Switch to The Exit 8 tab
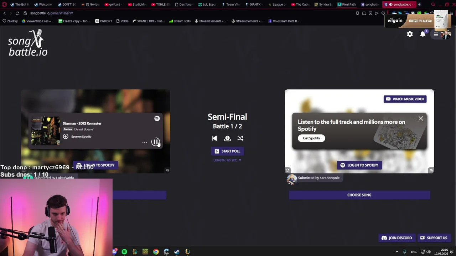Screen dimensions: 456x256 (20, 5)
